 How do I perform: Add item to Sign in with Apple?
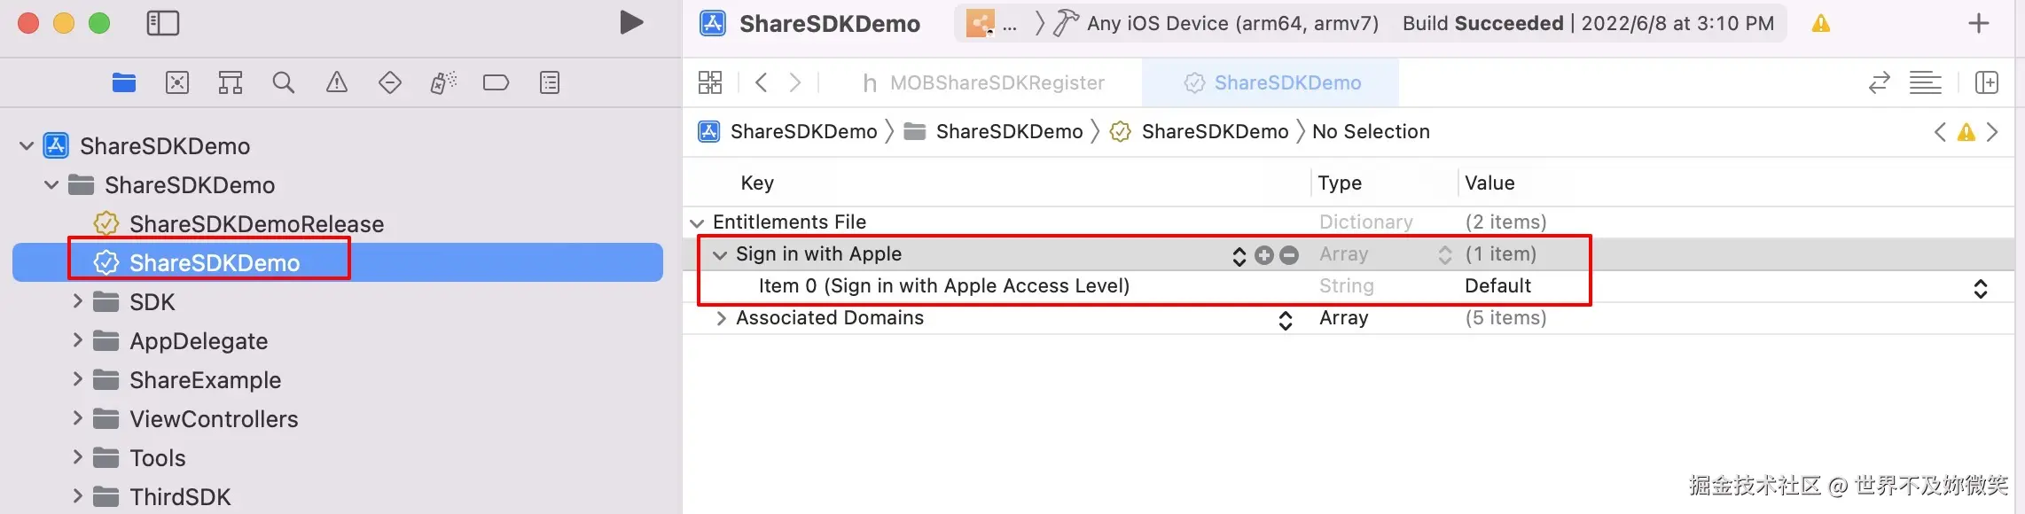pos(1264,255)
